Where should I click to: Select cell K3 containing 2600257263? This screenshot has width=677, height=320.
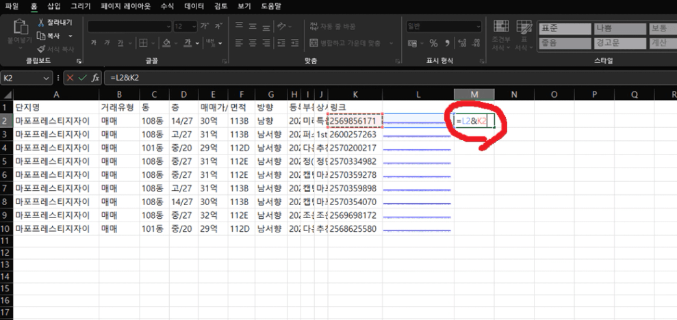tap(354, 135)
